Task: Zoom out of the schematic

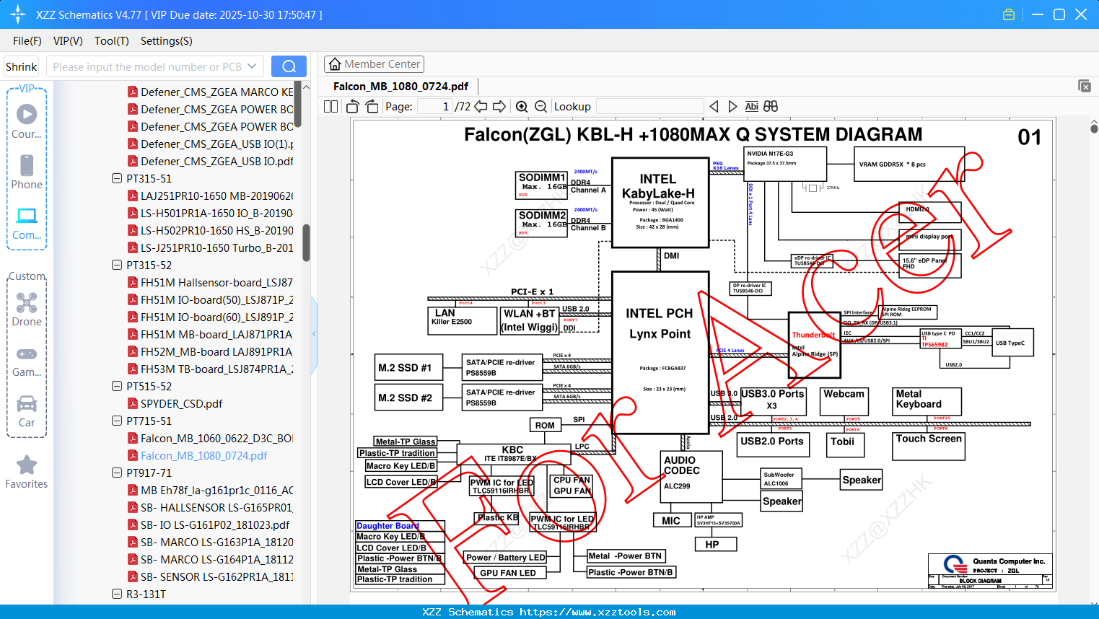Action: tap(540, 106)
